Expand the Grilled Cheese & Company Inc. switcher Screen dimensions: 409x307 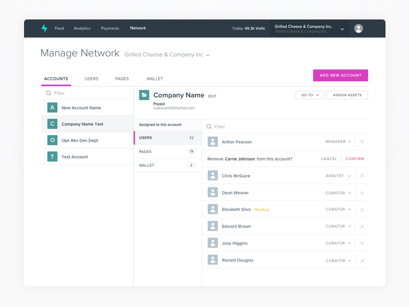342,29
